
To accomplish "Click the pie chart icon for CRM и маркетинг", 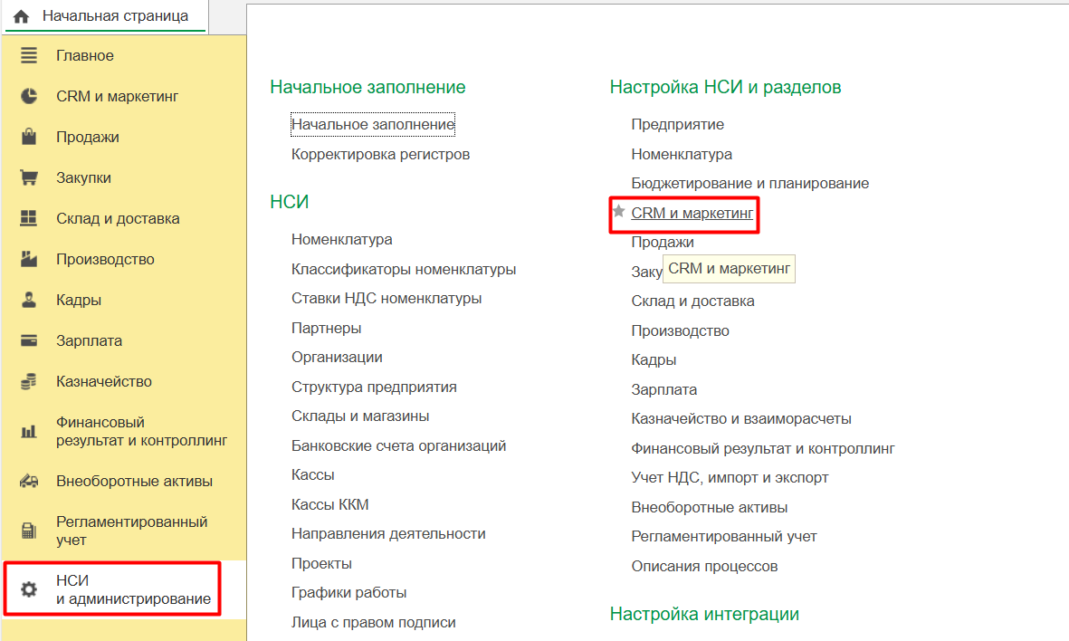I will (x=29, y=96).
